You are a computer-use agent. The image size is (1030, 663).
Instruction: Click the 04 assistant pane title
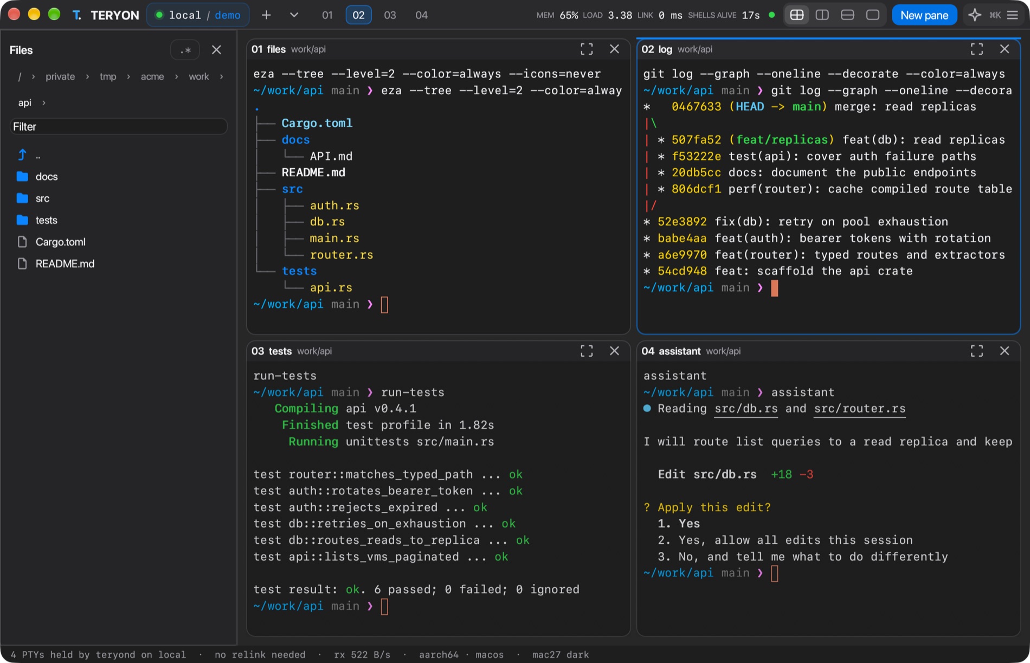(671, 351)
